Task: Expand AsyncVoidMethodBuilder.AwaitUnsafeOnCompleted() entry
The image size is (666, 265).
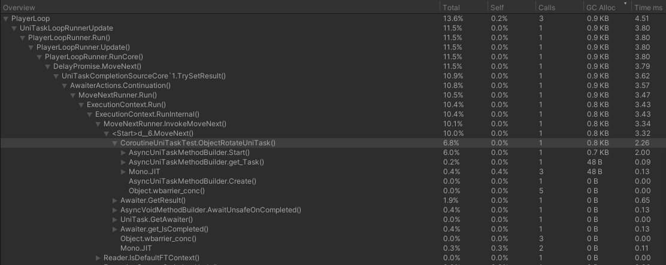Action: (116, 210)
